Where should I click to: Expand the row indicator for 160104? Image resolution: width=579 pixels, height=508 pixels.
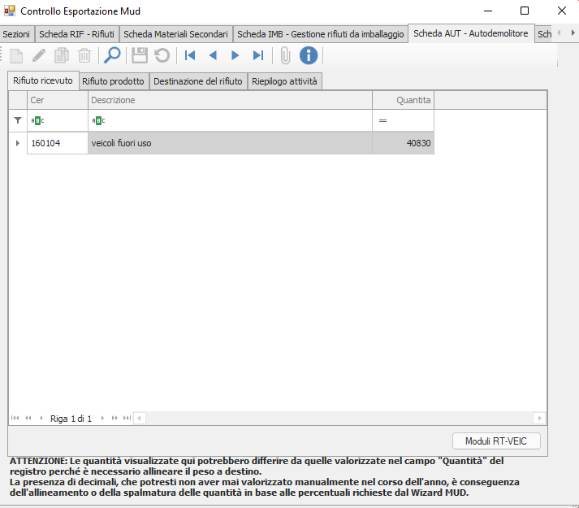click(x=18, y=143)
